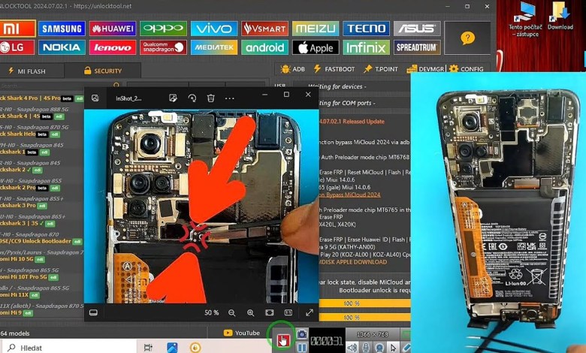Image resolution: width=586 pixels, height=353 pixels.
Task: Toggle the filmstrip view in photo viewer
Action: (93, 312)
